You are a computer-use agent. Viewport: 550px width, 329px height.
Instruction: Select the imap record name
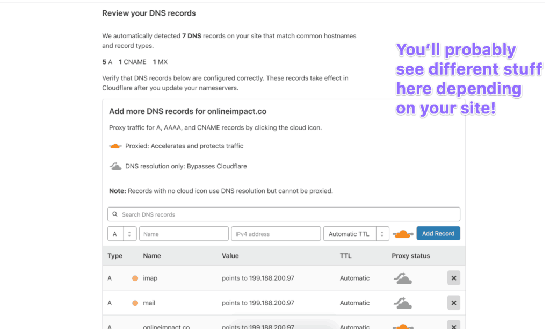pyautogui.click(x=150, y=278)
